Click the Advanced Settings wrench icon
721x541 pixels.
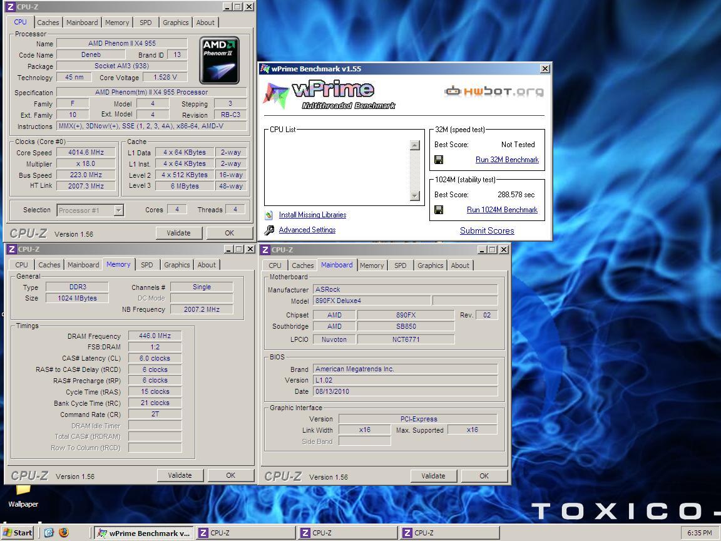[x=270, y=230]
